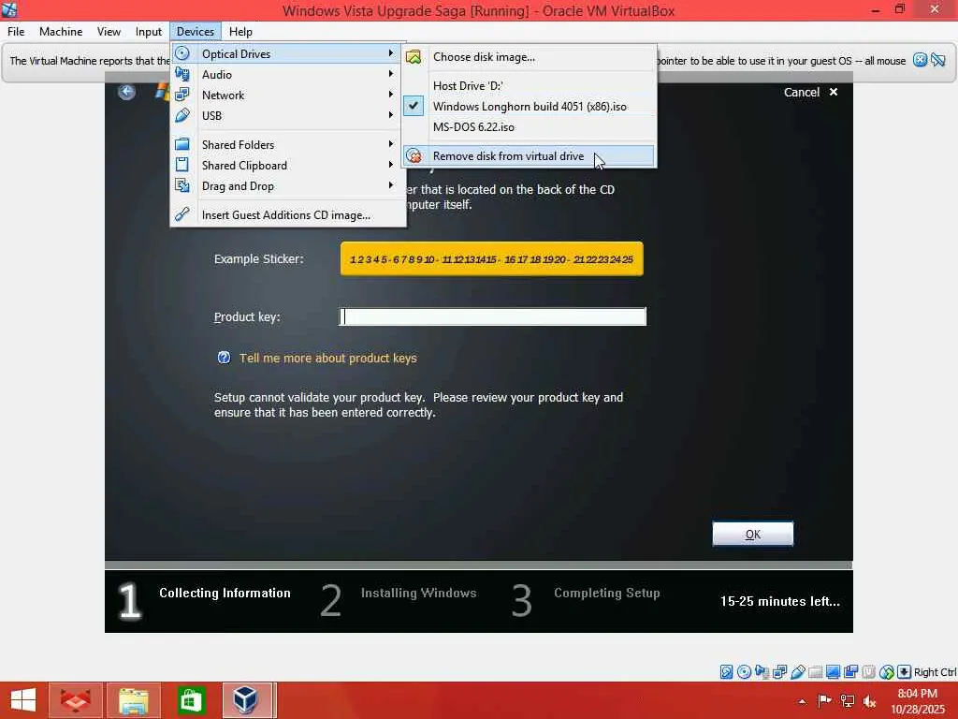958x719 pixels.
Task: Click the help icon beside product keys link
Action: (225, 358)
